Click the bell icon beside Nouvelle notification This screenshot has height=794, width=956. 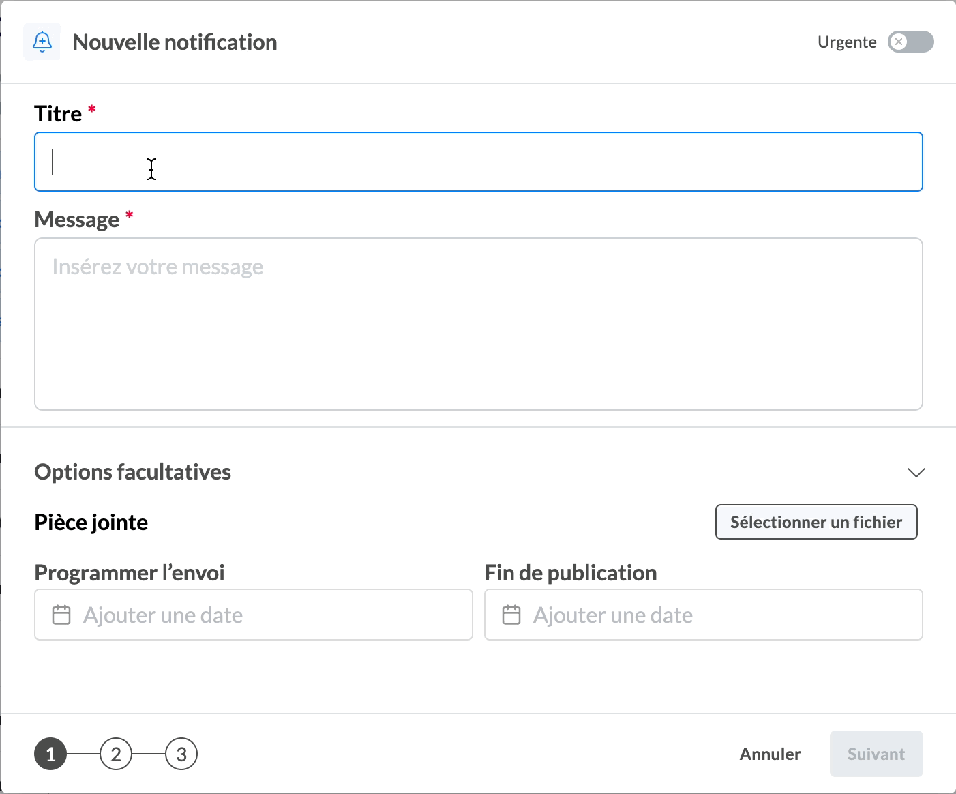point(42,42)
